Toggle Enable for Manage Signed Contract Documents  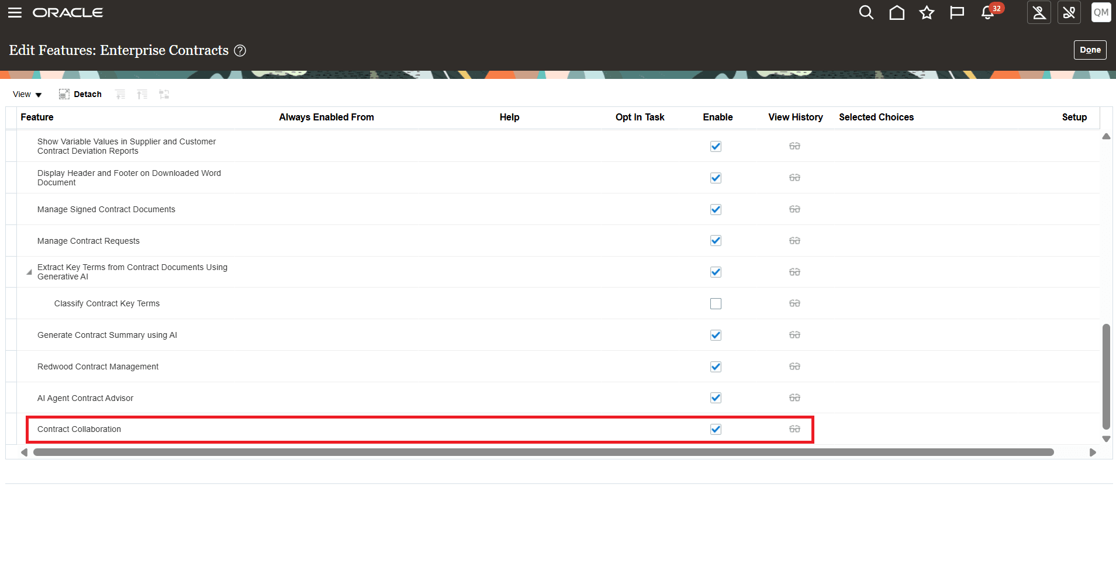pyautogui.click(x=716, y=209)
